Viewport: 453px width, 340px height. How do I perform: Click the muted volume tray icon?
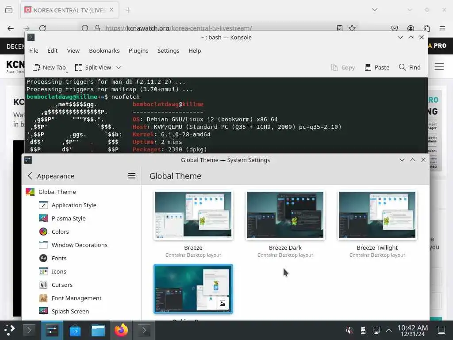coord(349,330)
